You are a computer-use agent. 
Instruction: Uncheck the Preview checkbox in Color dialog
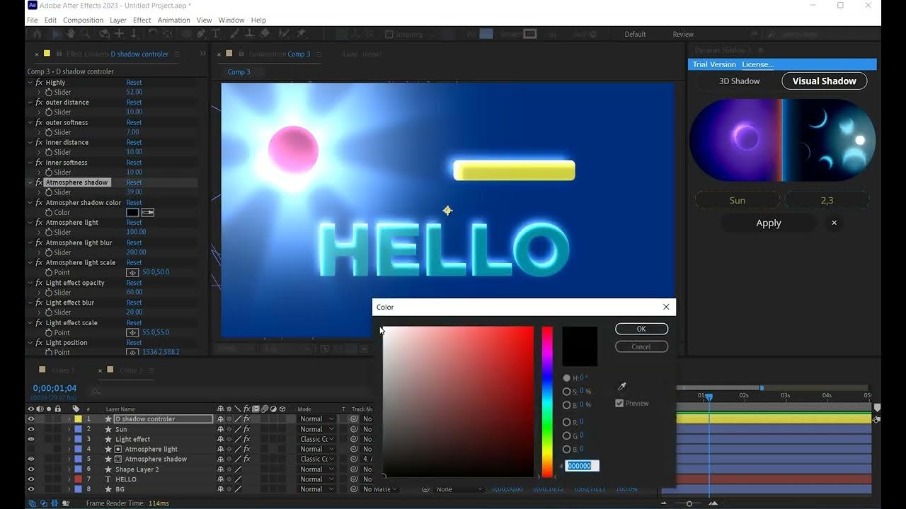click(619, 403)
